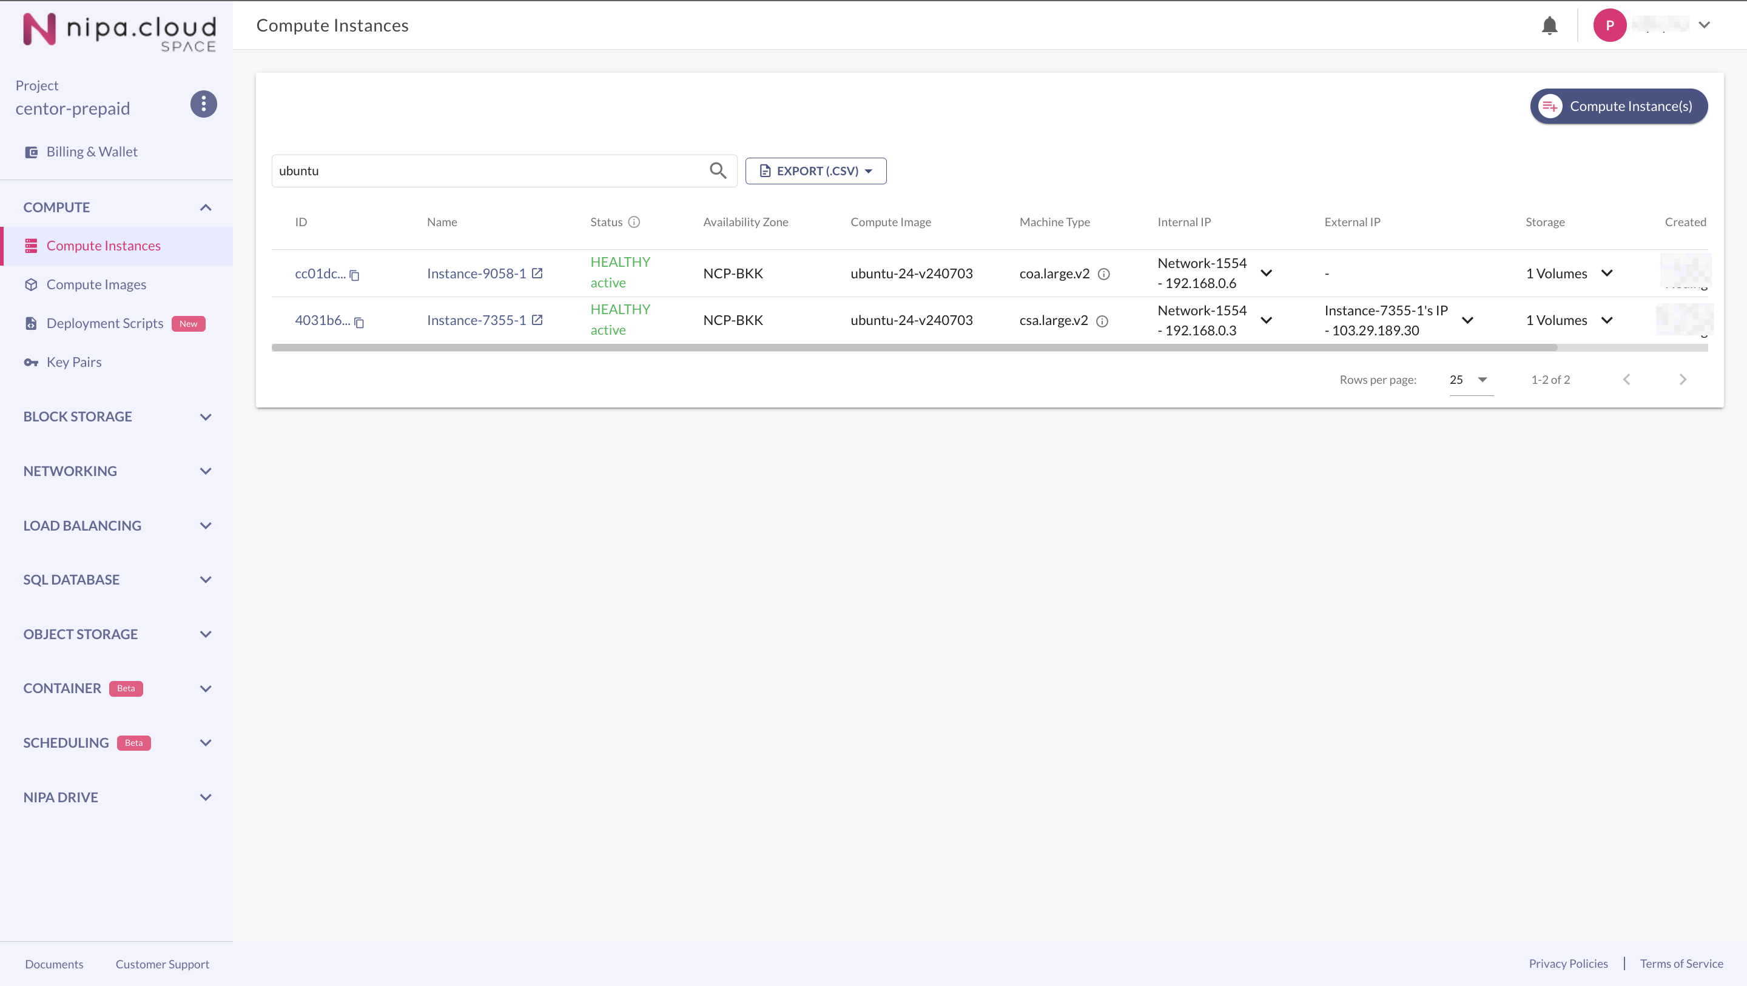Click the Status column info icon
Viewport: 1747px width, 986px height.
pos(634,223)
